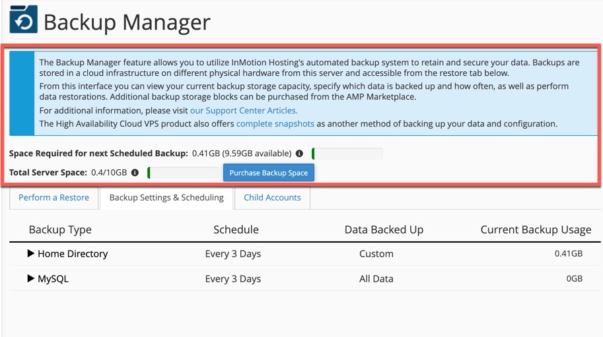Click the Total Server Space usage bar
Viewport: 603px width, 337px height.
tap(183, 173)
